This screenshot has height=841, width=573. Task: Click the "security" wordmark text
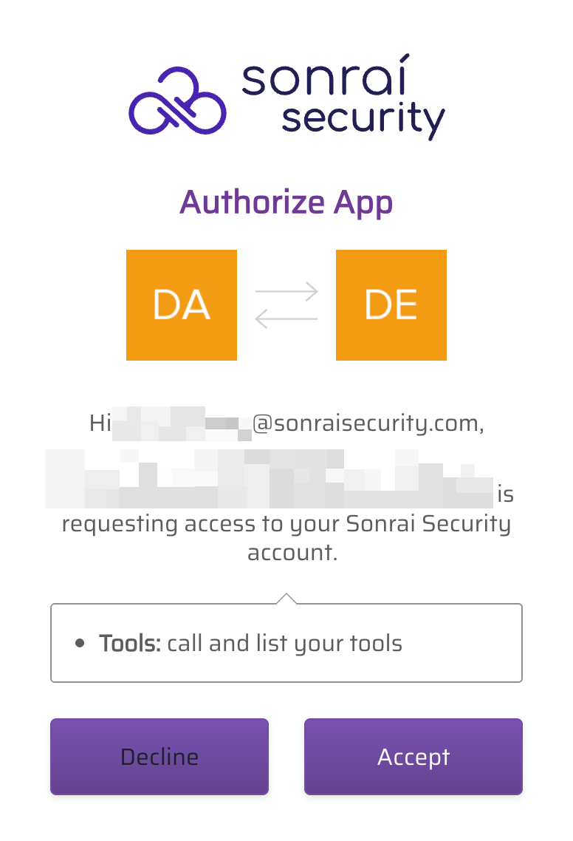[363, 118]
